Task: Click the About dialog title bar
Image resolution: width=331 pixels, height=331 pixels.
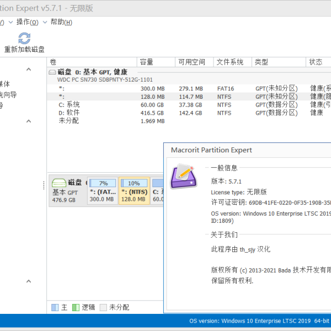Action: pos(247,150)
